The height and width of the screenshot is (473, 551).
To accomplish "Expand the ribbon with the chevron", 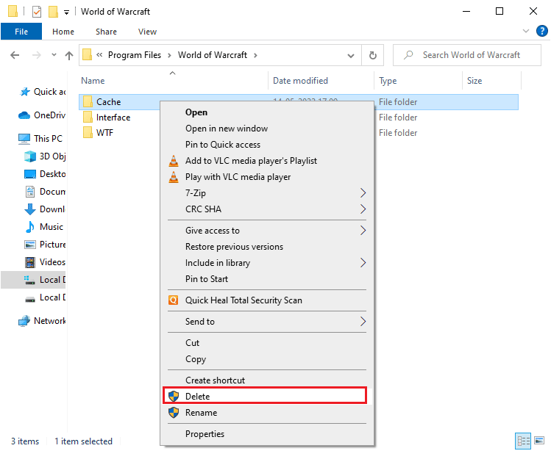I will tap(526, 31).
